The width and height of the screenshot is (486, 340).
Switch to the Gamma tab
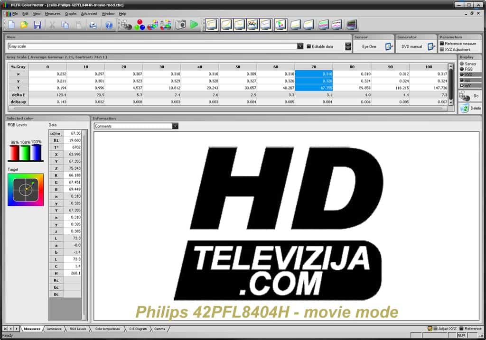pyautogui.click(x=159, y=329)
